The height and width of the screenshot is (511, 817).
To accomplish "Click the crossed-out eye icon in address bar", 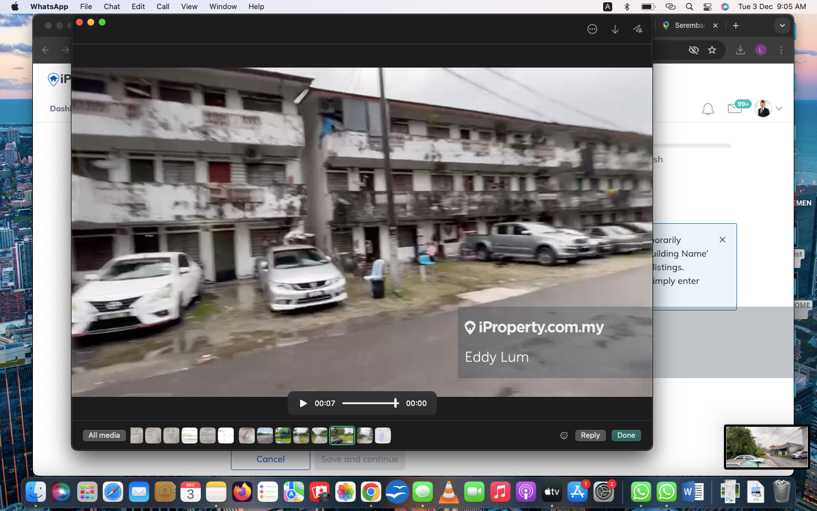I will click(x=693, y=50).
